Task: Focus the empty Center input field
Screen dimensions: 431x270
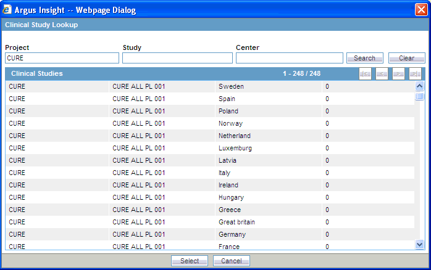Action: click(290, 58)
